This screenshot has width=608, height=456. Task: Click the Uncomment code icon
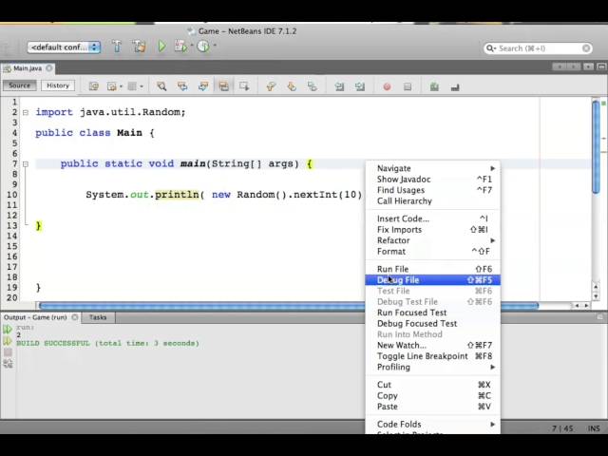click(x=455, y=87)
